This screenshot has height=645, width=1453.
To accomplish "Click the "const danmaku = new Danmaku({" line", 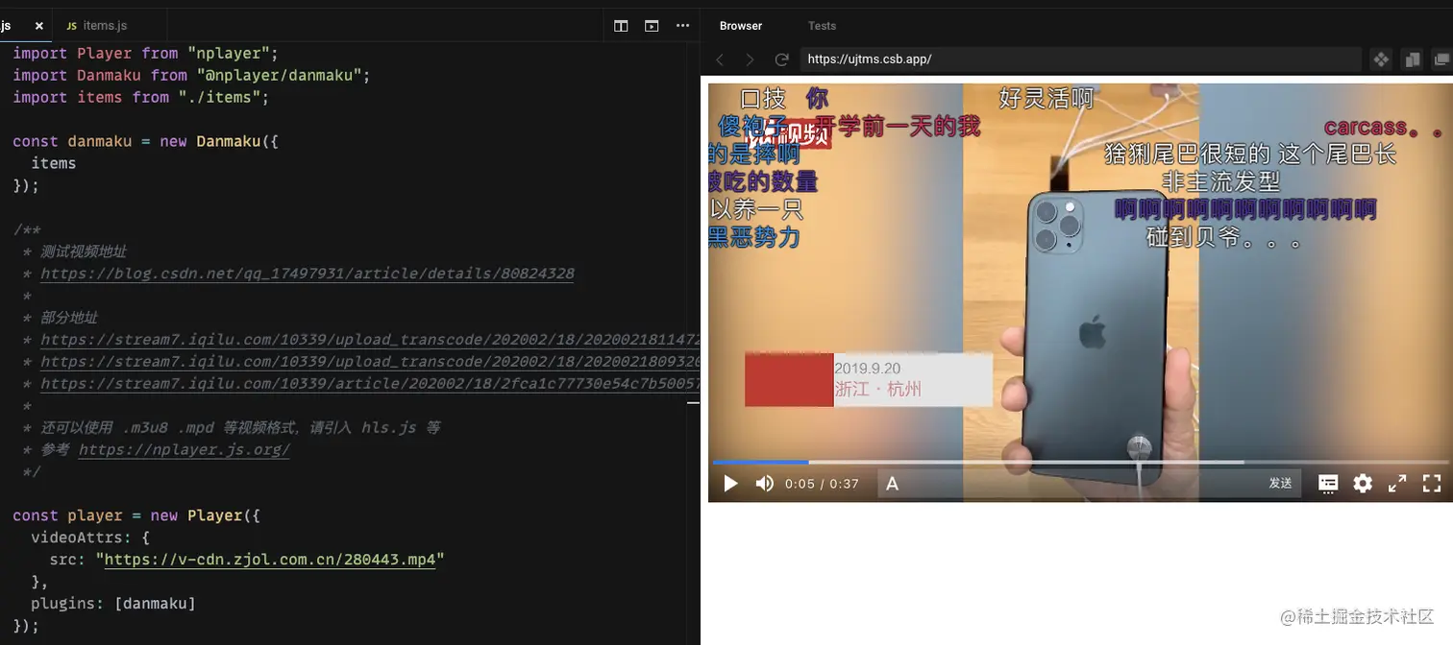I will [x=145, y=141].
